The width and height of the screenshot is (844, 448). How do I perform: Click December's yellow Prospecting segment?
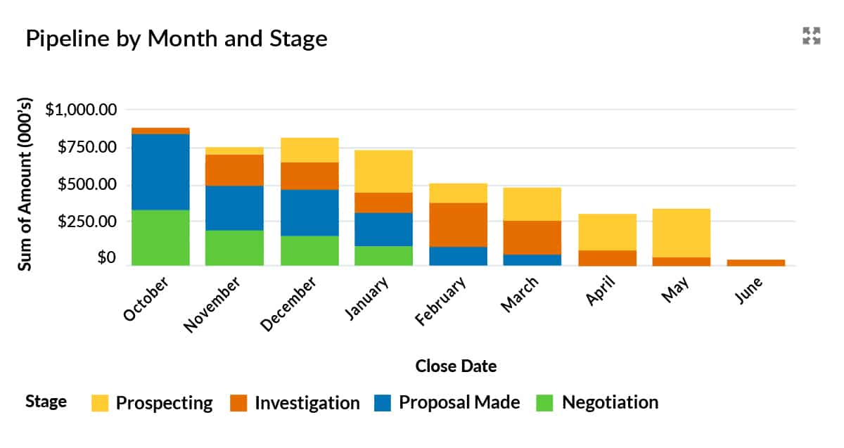(x=309, y=150)
